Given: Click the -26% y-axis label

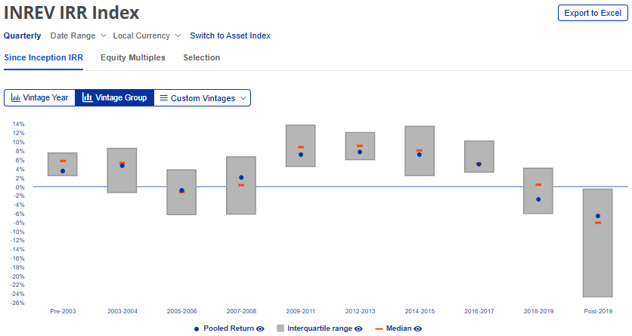Looking at the screenshot, I should point(17,303).
